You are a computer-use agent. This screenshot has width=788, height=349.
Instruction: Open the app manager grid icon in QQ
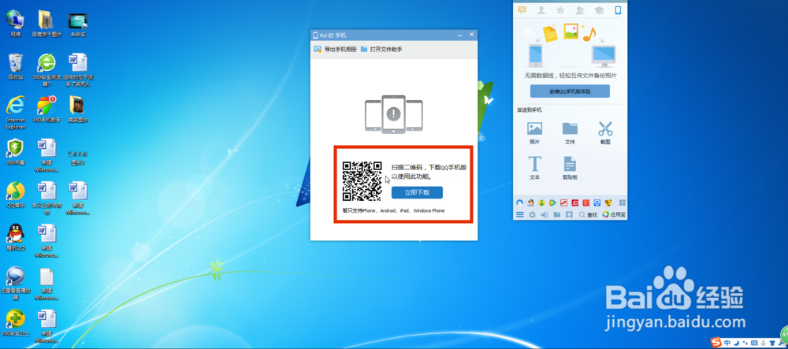(623, 203)
